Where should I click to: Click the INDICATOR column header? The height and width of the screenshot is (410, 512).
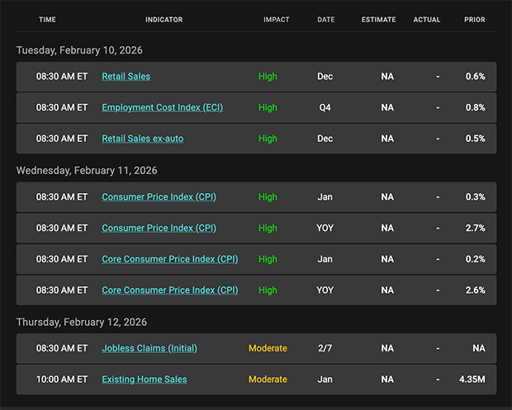pos(164,20)
